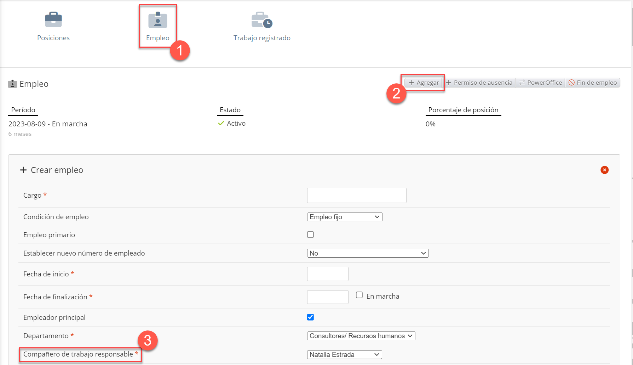Click the Fecha de inicio field
This screenshot has height=365, width=633.
click(x=328, y=274)
